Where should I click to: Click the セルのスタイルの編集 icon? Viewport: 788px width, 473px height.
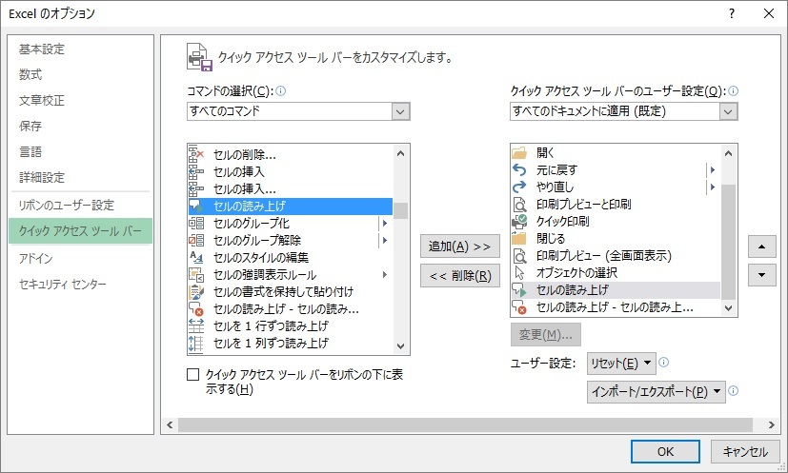pyautogui.click(x=196, y=257)
